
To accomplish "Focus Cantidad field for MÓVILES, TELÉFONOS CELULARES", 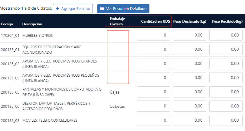I will 153,120.
